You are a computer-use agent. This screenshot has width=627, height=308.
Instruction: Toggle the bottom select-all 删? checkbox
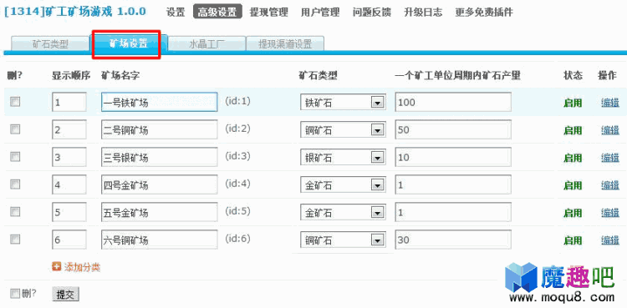point(15,294)
